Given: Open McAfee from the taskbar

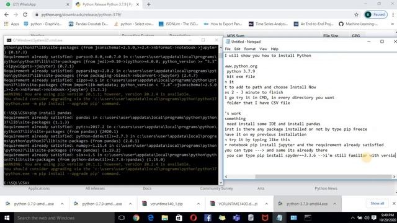Looking at the screenshot, I should click(x=265, y=217).
